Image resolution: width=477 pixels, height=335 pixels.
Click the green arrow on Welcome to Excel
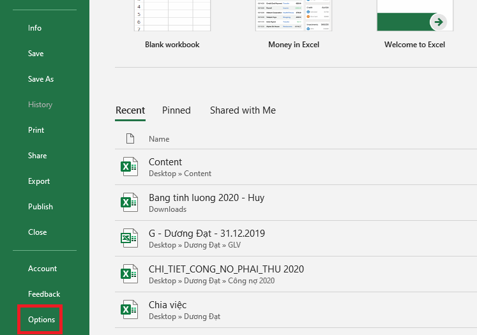coord(438,22)
